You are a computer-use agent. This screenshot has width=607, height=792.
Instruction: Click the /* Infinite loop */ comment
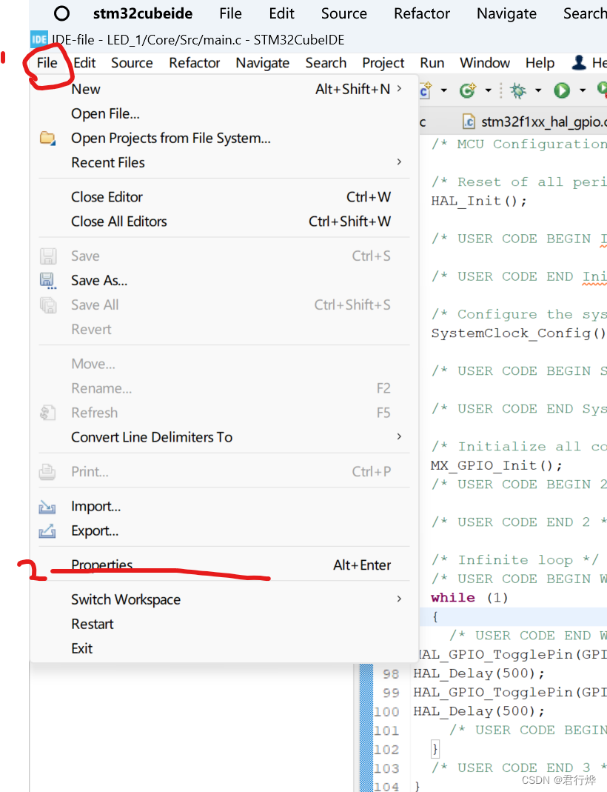tap(514, 559)
